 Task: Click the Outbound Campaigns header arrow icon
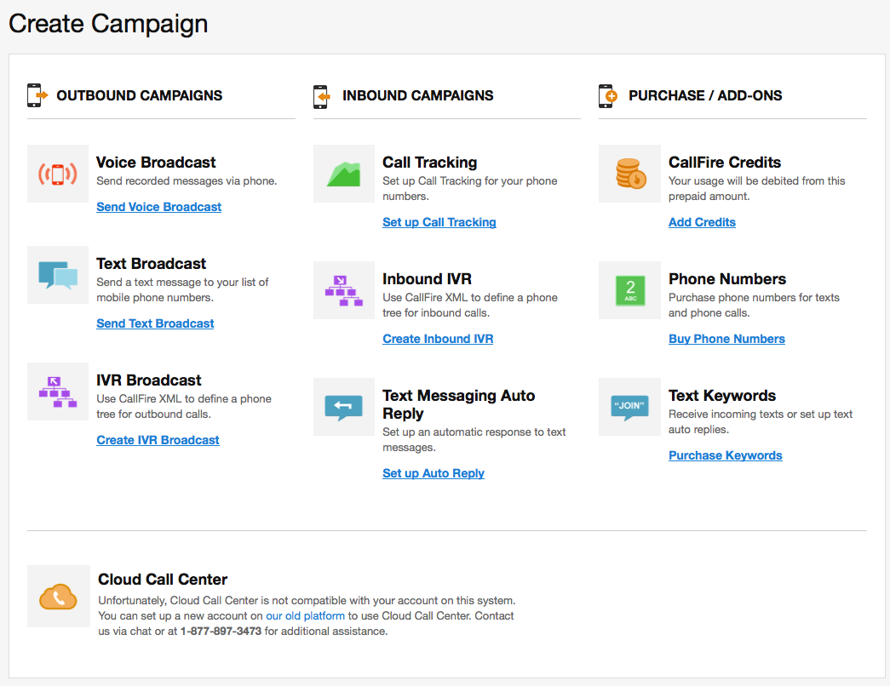point(36,95)
